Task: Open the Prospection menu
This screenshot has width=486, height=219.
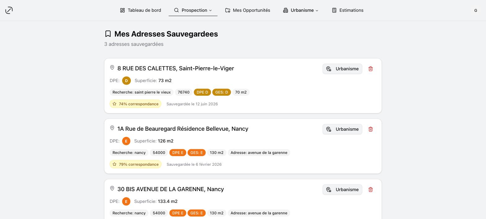Action: click(193, 10)
